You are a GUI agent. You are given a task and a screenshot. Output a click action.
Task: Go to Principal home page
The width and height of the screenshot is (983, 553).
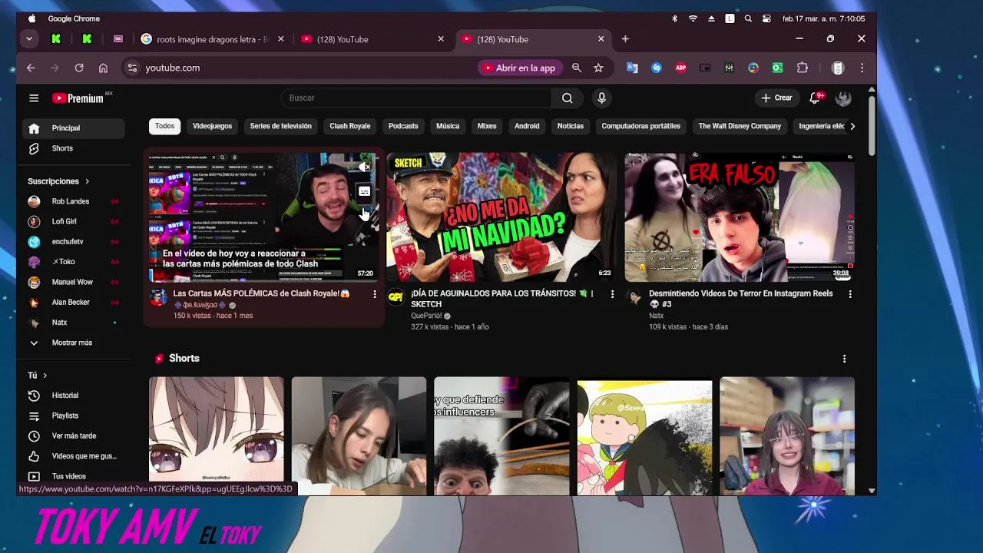pos(74,128)
